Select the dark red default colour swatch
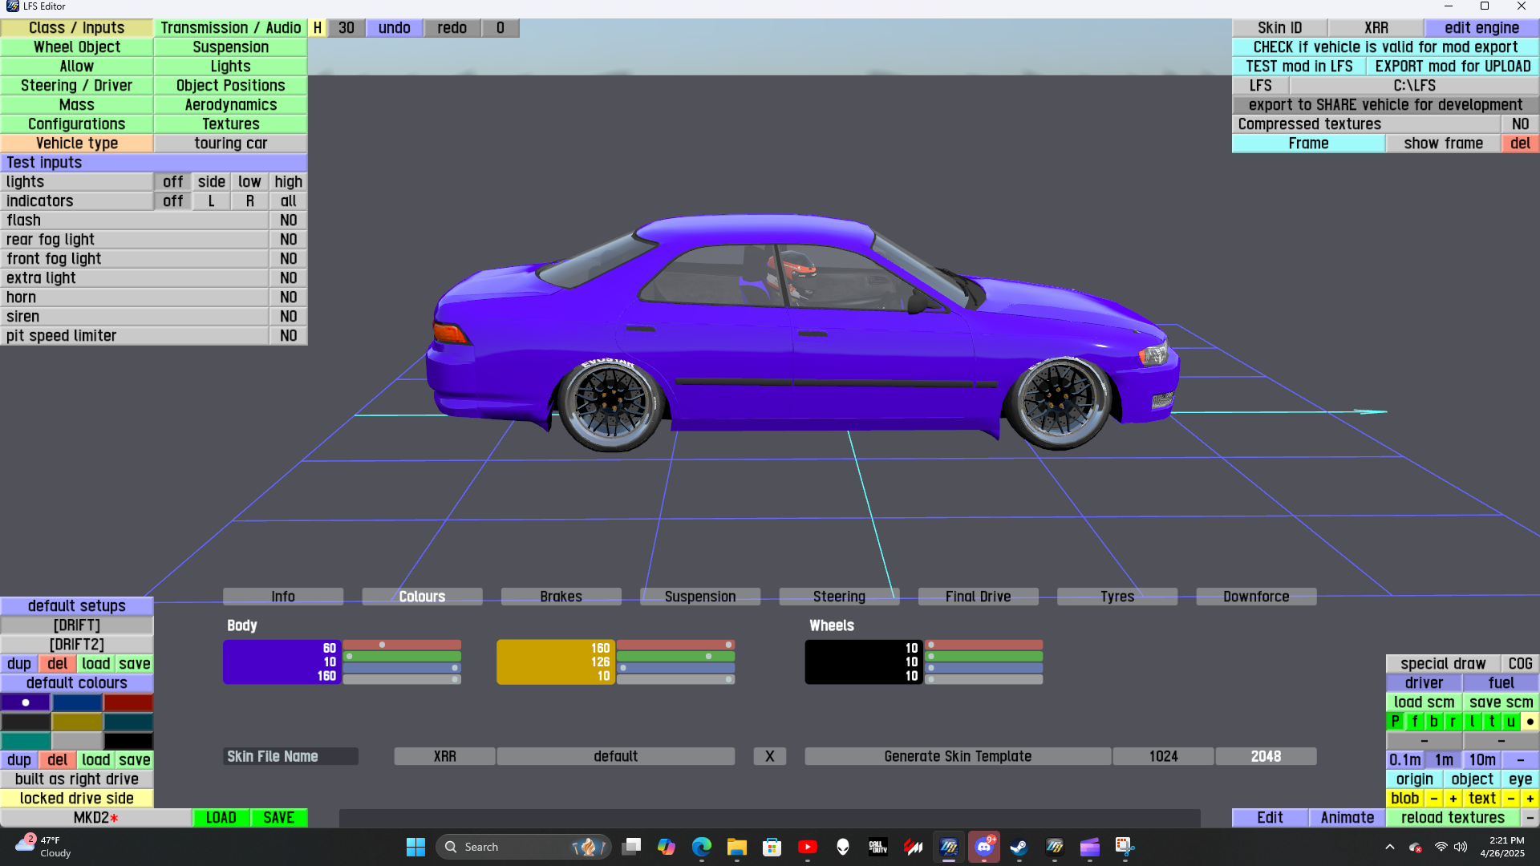 coord(128,702)
